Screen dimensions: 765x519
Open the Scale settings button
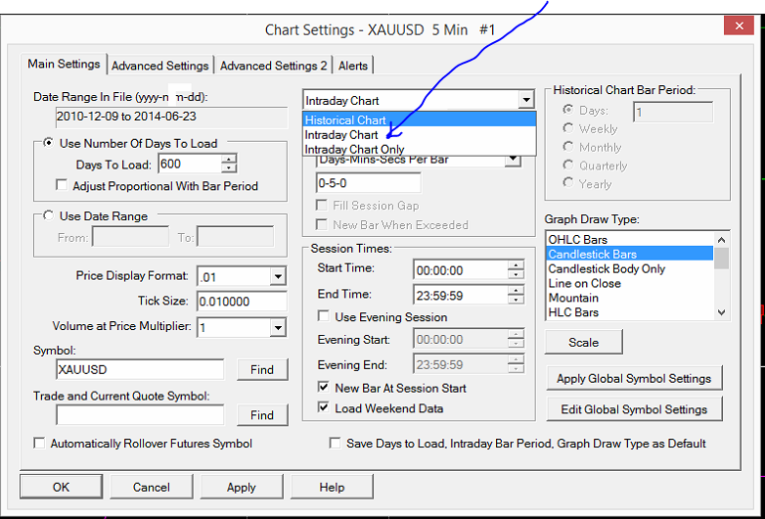(x=583, y=343)
